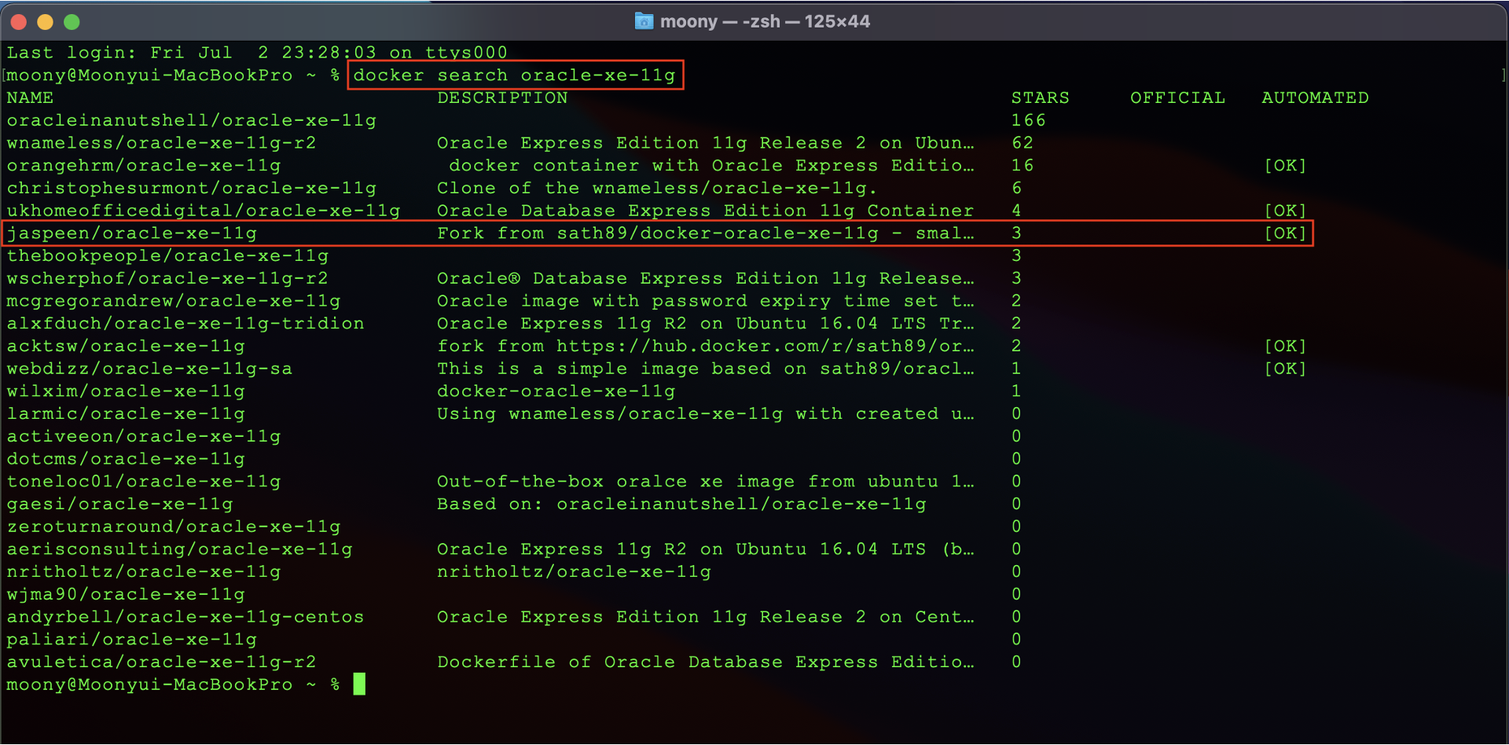Click the [OK] in the acktsw row
This screenshot has width=1509, height=745.
click(x=1285, y=347)
